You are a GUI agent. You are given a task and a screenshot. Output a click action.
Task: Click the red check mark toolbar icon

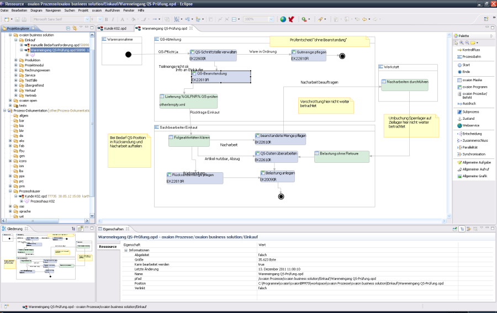point(291,19)
